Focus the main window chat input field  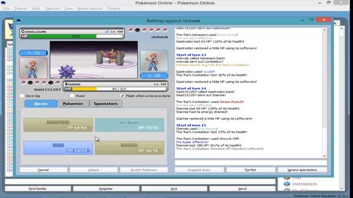tap(140, 182)
